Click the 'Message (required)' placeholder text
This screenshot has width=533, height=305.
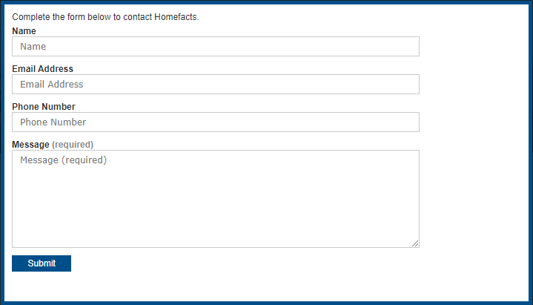[63, 160]
